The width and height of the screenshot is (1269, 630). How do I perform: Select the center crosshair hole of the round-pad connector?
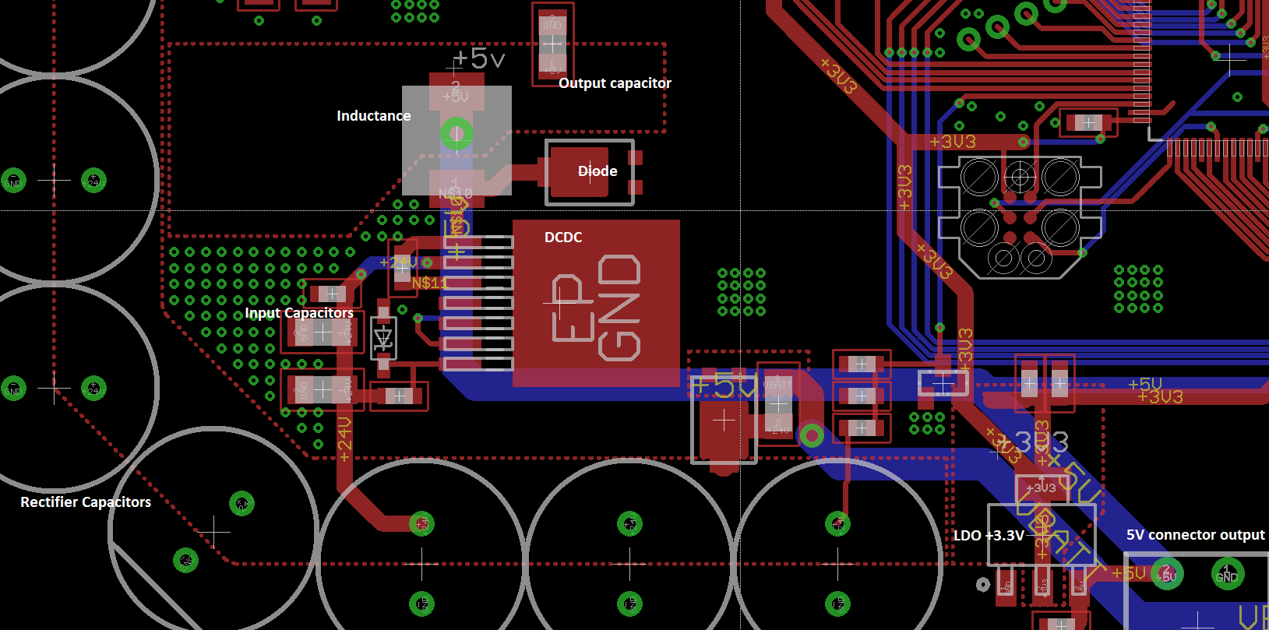(1020, 177)
